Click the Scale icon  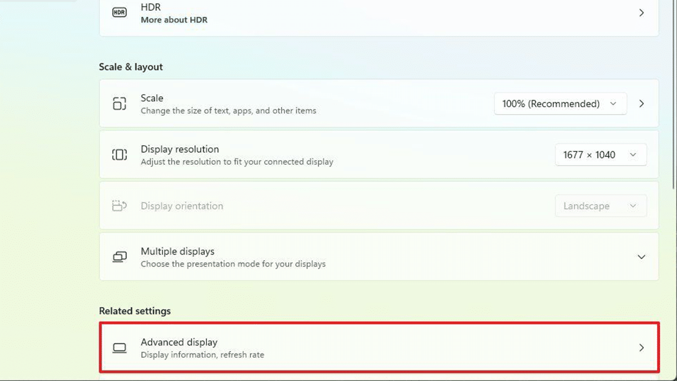click(x=120, y=104)
